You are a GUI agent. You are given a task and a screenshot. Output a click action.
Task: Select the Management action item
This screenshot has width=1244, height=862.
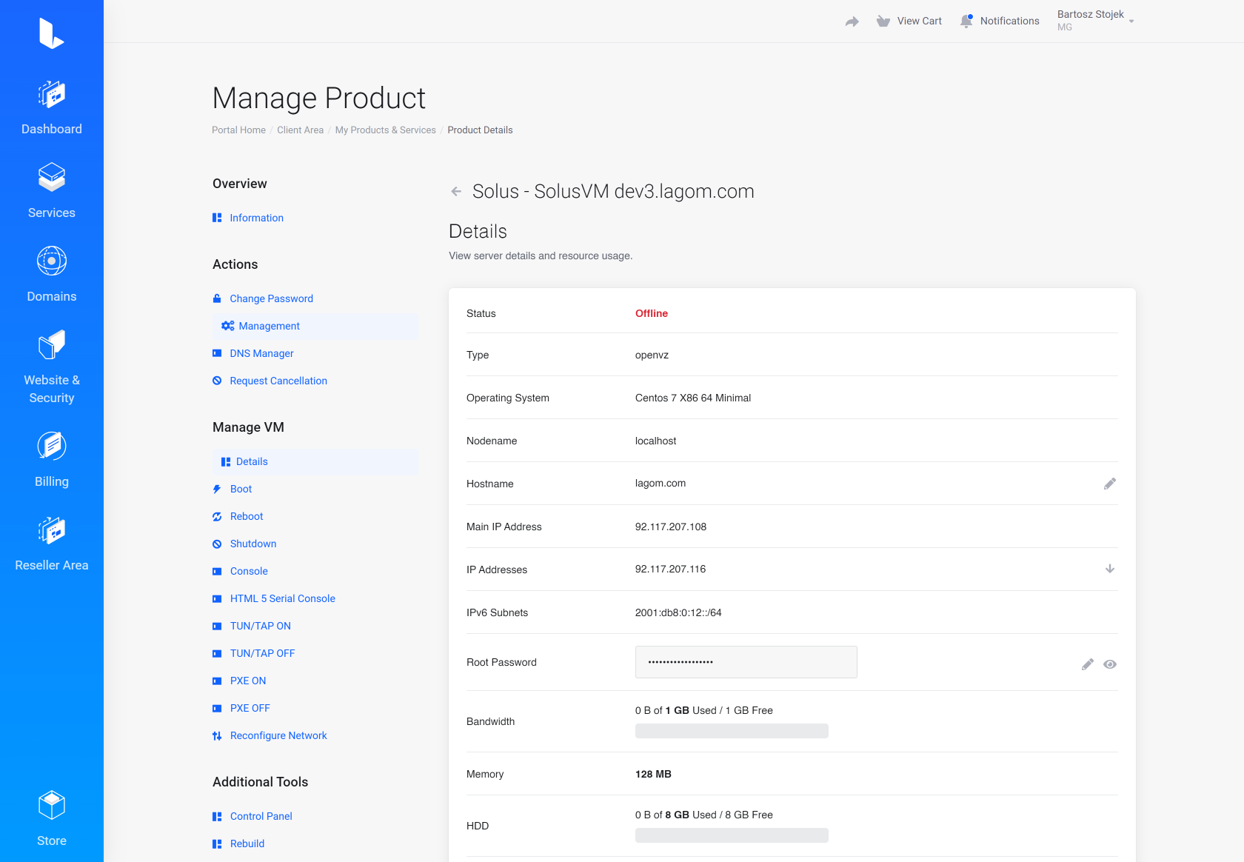pyautogui.click(x=315, y=326)
